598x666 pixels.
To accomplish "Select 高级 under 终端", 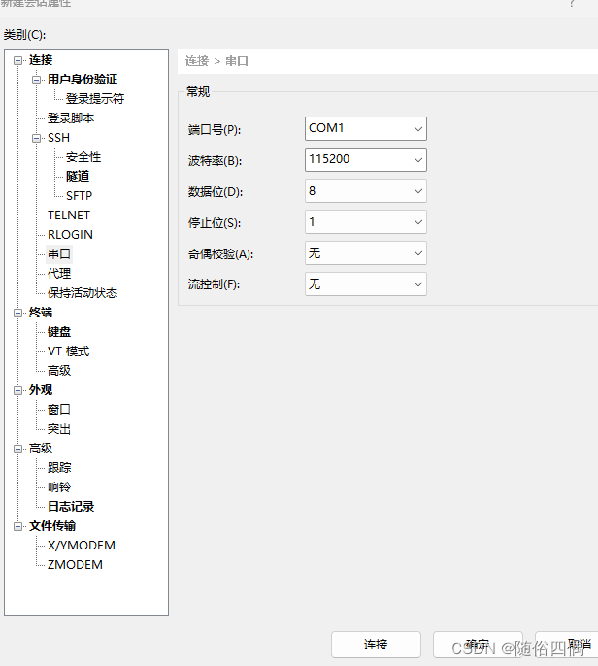I will 59,371.
